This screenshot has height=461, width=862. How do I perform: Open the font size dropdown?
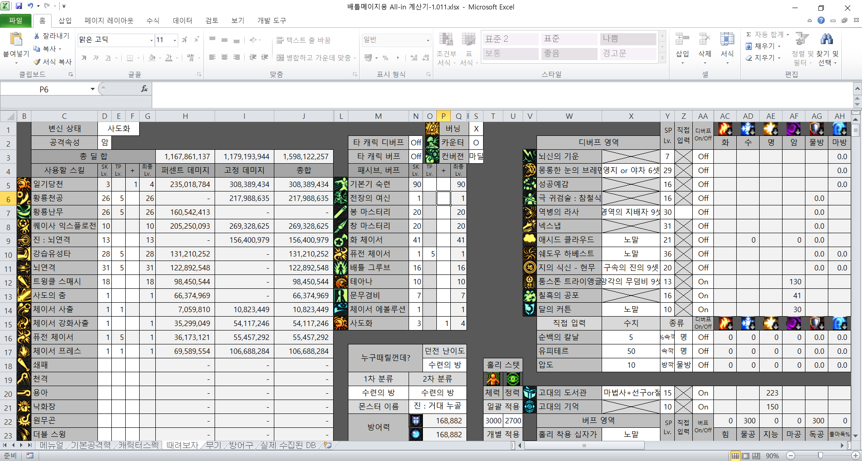pos(175,40)
